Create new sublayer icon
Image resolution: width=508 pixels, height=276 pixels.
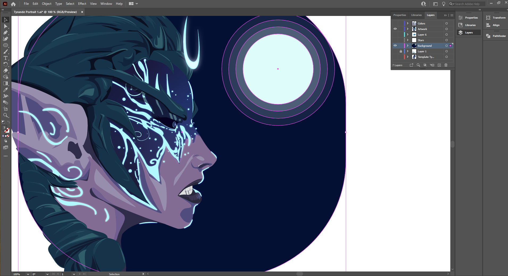tap(432, 65)
